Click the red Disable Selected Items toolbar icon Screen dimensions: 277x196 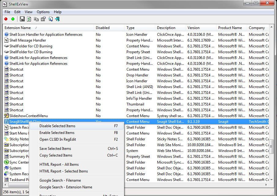pyautogui.click(x=6, y=19)
